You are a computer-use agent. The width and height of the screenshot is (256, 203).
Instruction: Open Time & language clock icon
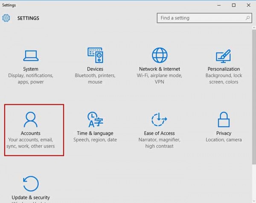(95, 120)
